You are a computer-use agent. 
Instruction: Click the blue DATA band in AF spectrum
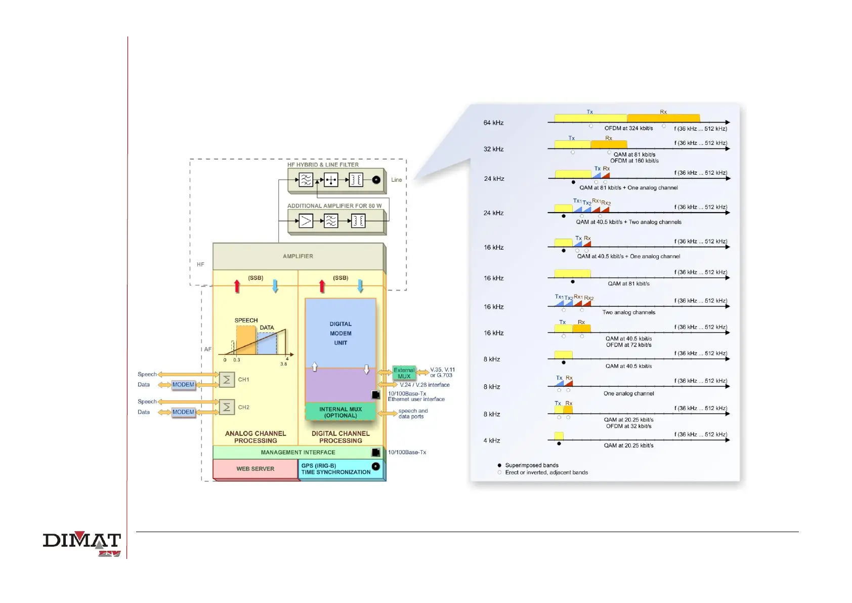pyautogui.click(x=267, y=343)
